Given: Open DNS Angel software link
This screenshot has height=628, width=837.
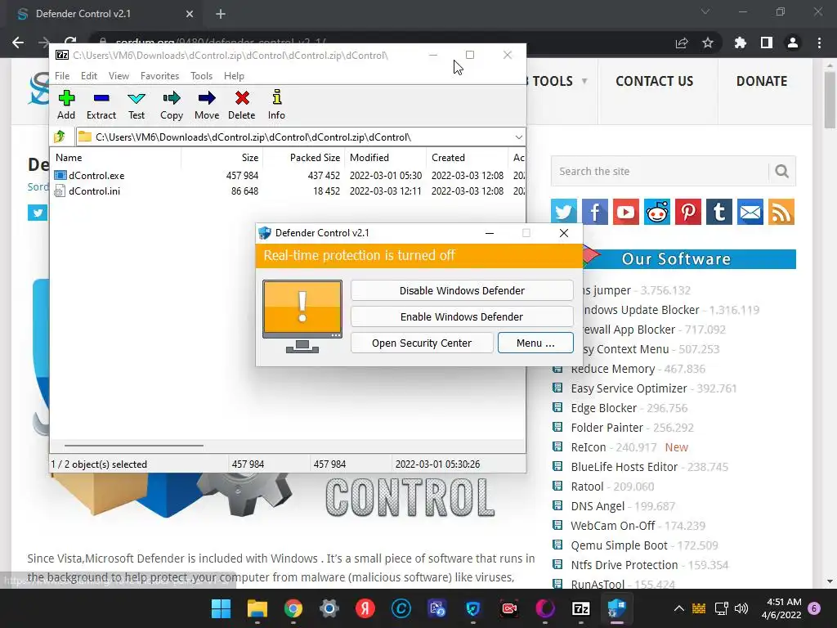Looking at the screenshot, I should tap(598, 506).
